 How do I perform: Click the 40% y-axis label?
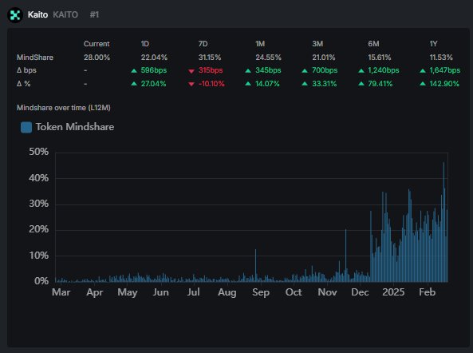(38, 178)
